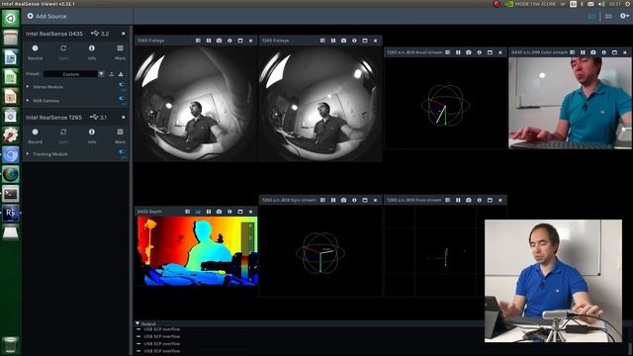Screen dimensions: 633x356
Task: Take a snapshot of the Depth stream
Action: click(x=220, y=211)
